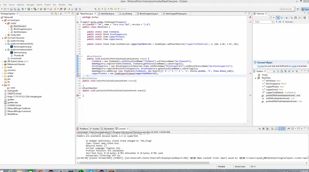Click the Console horizontal scrollbar
309x172 pixels.
point(144,163)
